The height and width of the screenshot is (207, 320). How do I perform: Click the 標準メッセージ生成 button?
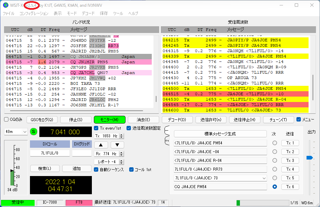coord(220,134)
